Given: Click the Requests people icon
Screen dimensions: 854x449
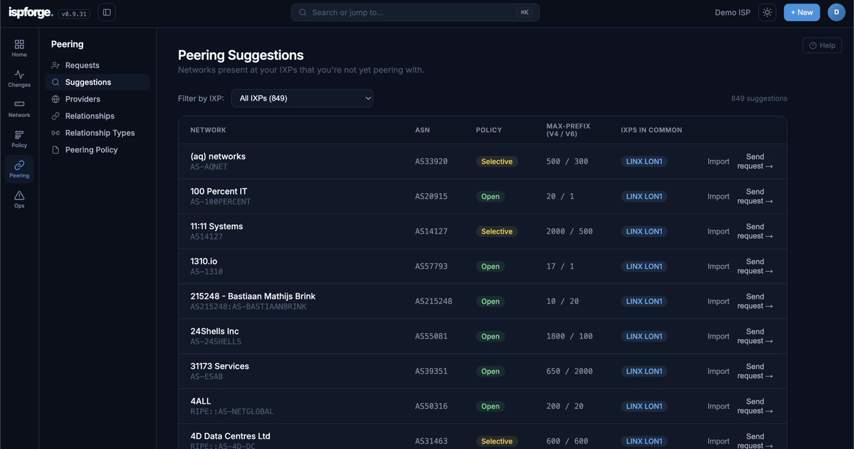Looking at the screenshot, I should point(56,65).
